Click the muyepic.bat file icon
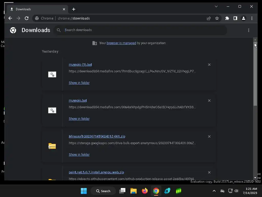The image size is (262, 197). tap(52, 110)
